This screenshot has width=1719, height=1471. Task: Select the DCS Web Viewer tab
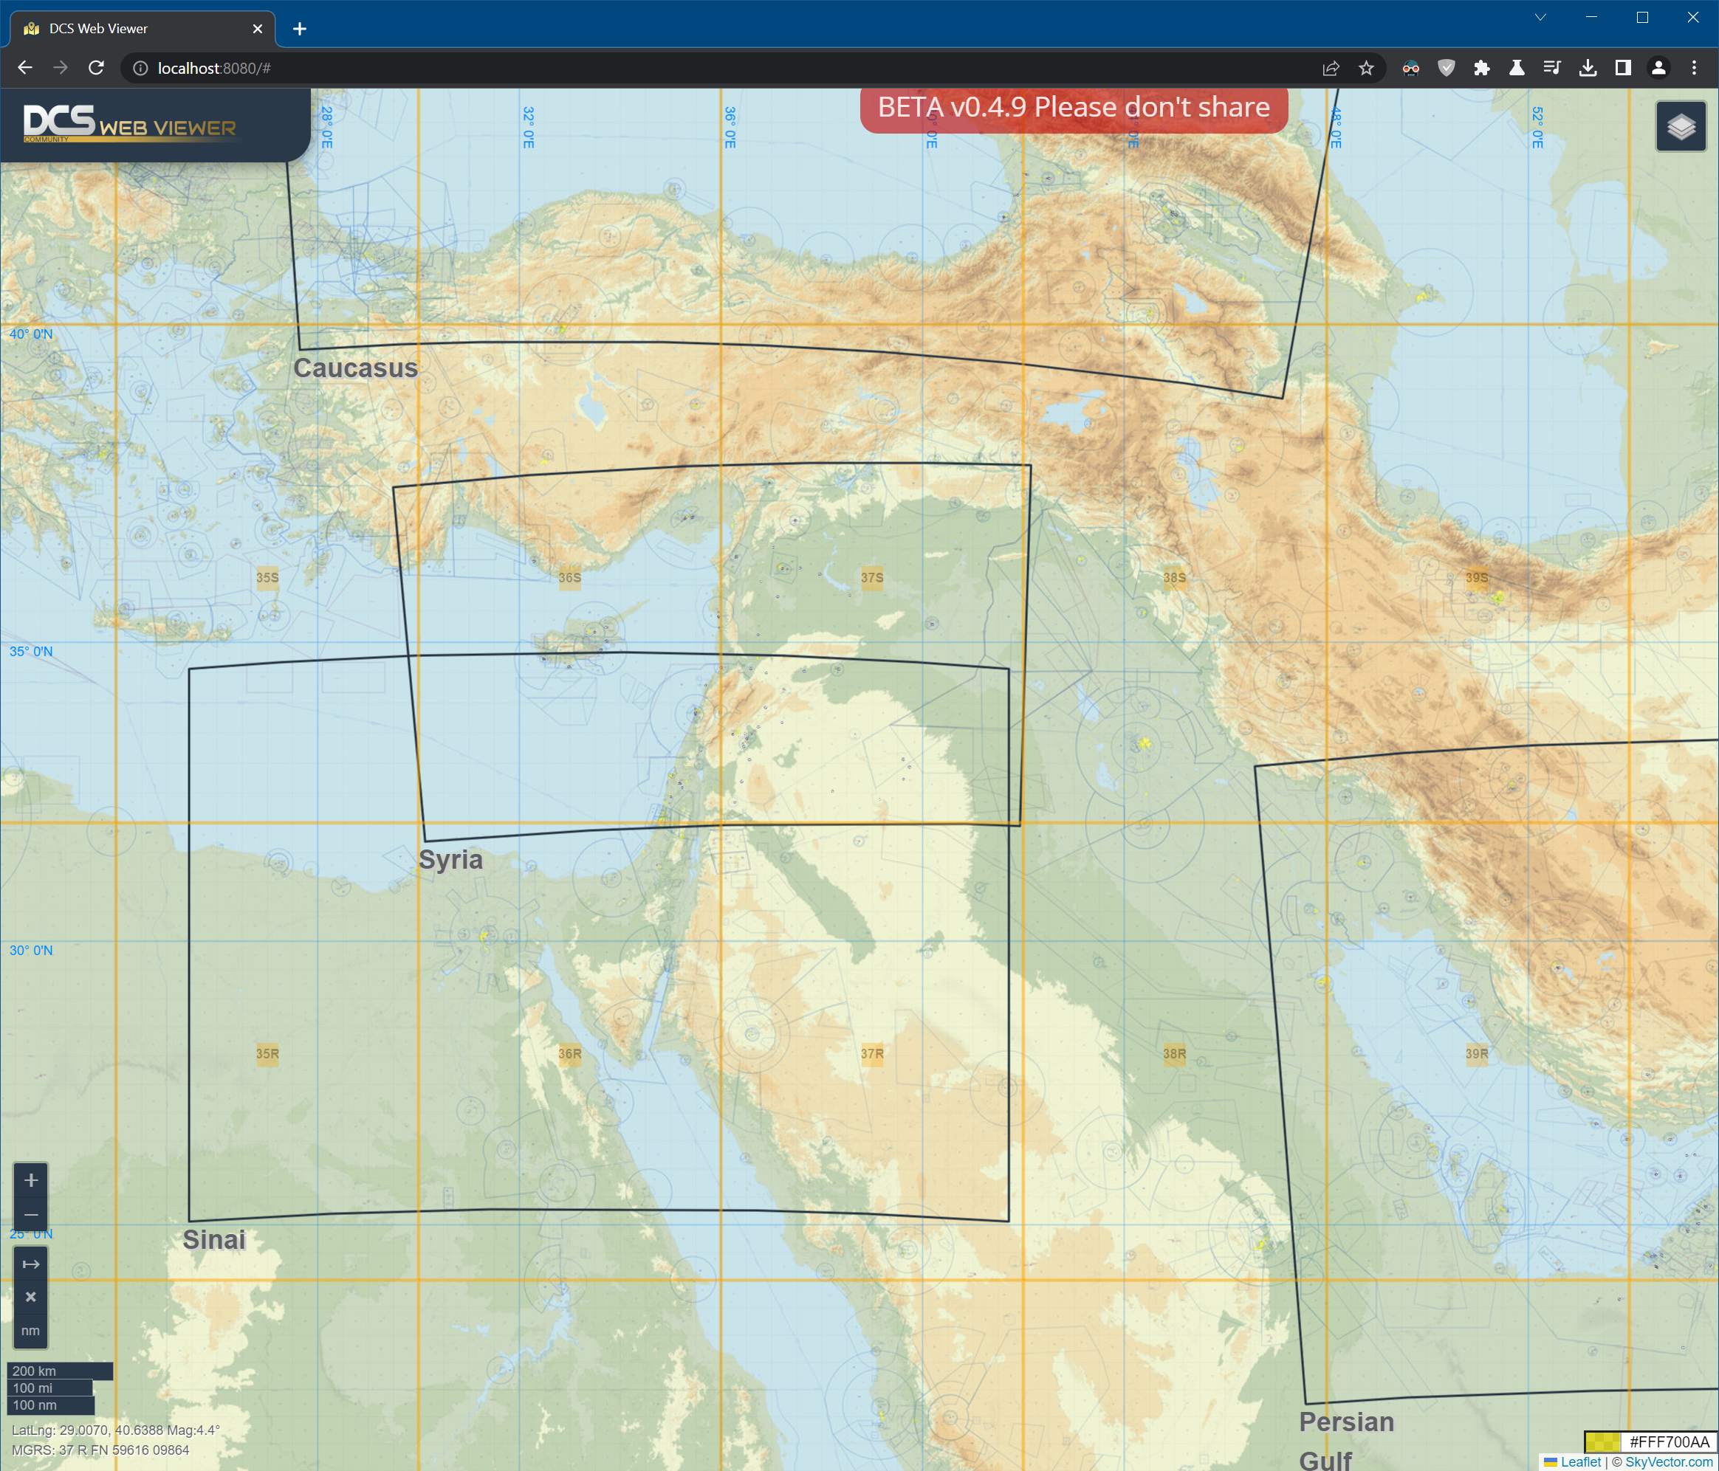point(143,29)
